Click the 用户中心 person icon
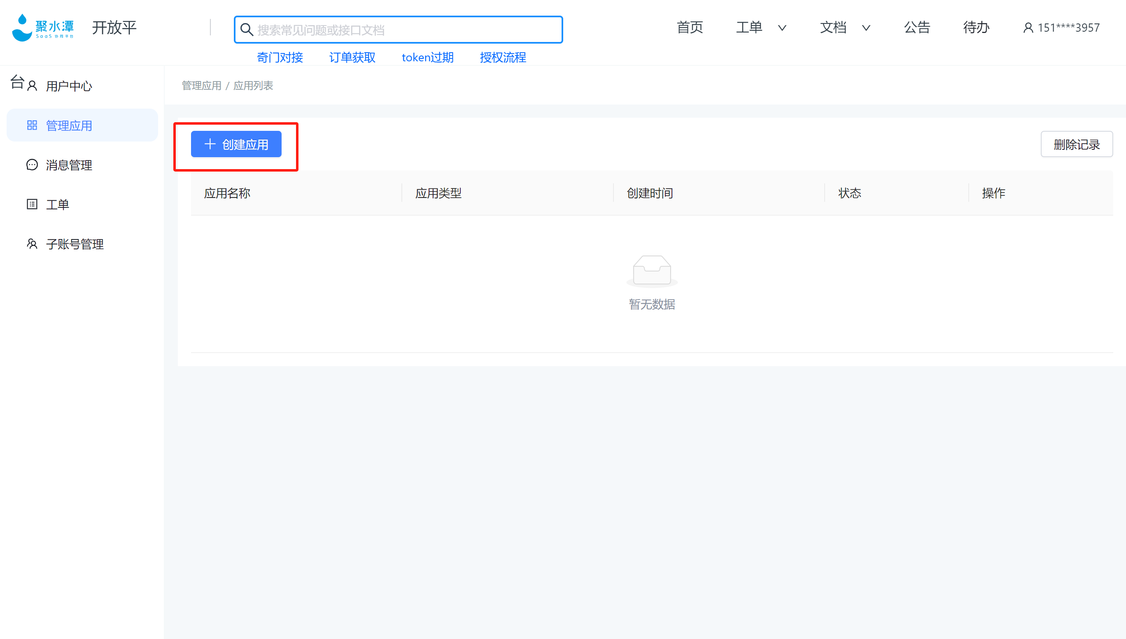1126x639 pixels. tap(32, 86)
